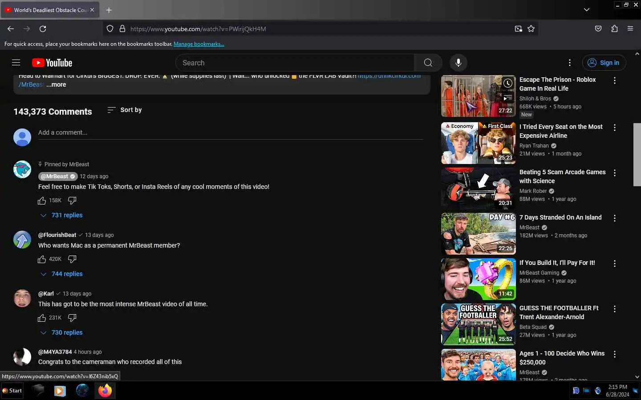
Task: Click the page vertical scrollbar thumb
Action: tap(637, 155)
